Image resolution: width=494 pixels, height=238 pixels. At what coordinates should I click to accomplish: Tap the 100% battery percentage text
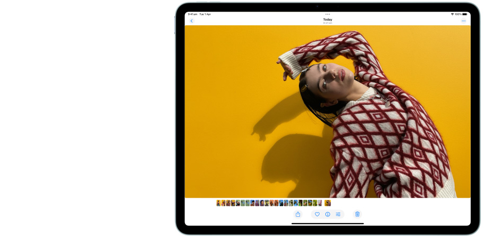(x=458, y=14)
